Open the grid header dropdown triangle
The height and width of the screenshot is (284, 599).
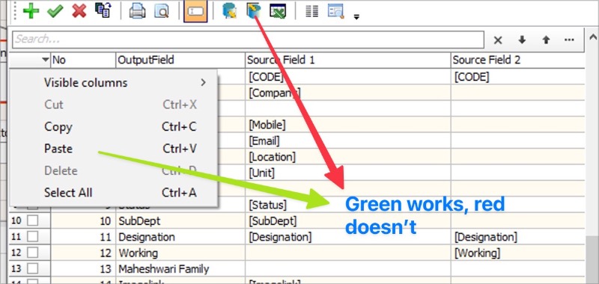[46, 60]
